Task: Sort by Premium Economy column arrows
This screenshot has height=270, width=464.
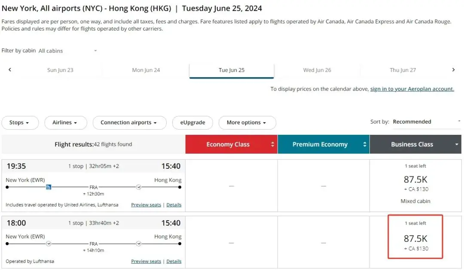Action: point(365,145)
